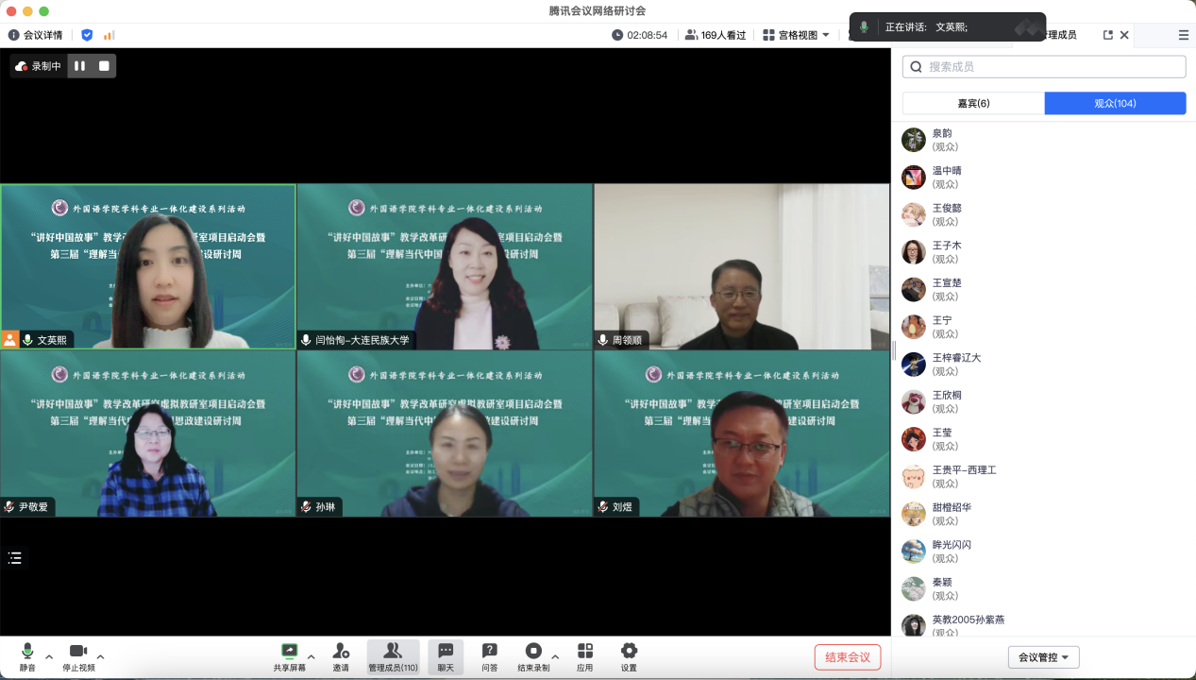Screen dimensions: 1196x680
Task: Click the 应用 apps icon
Action: click(x=585, y=652)
